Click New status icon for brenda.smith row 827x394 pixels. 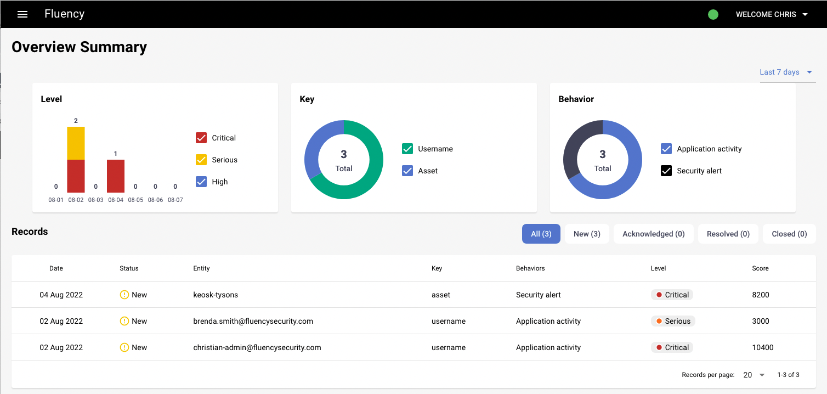pos(124,321)
